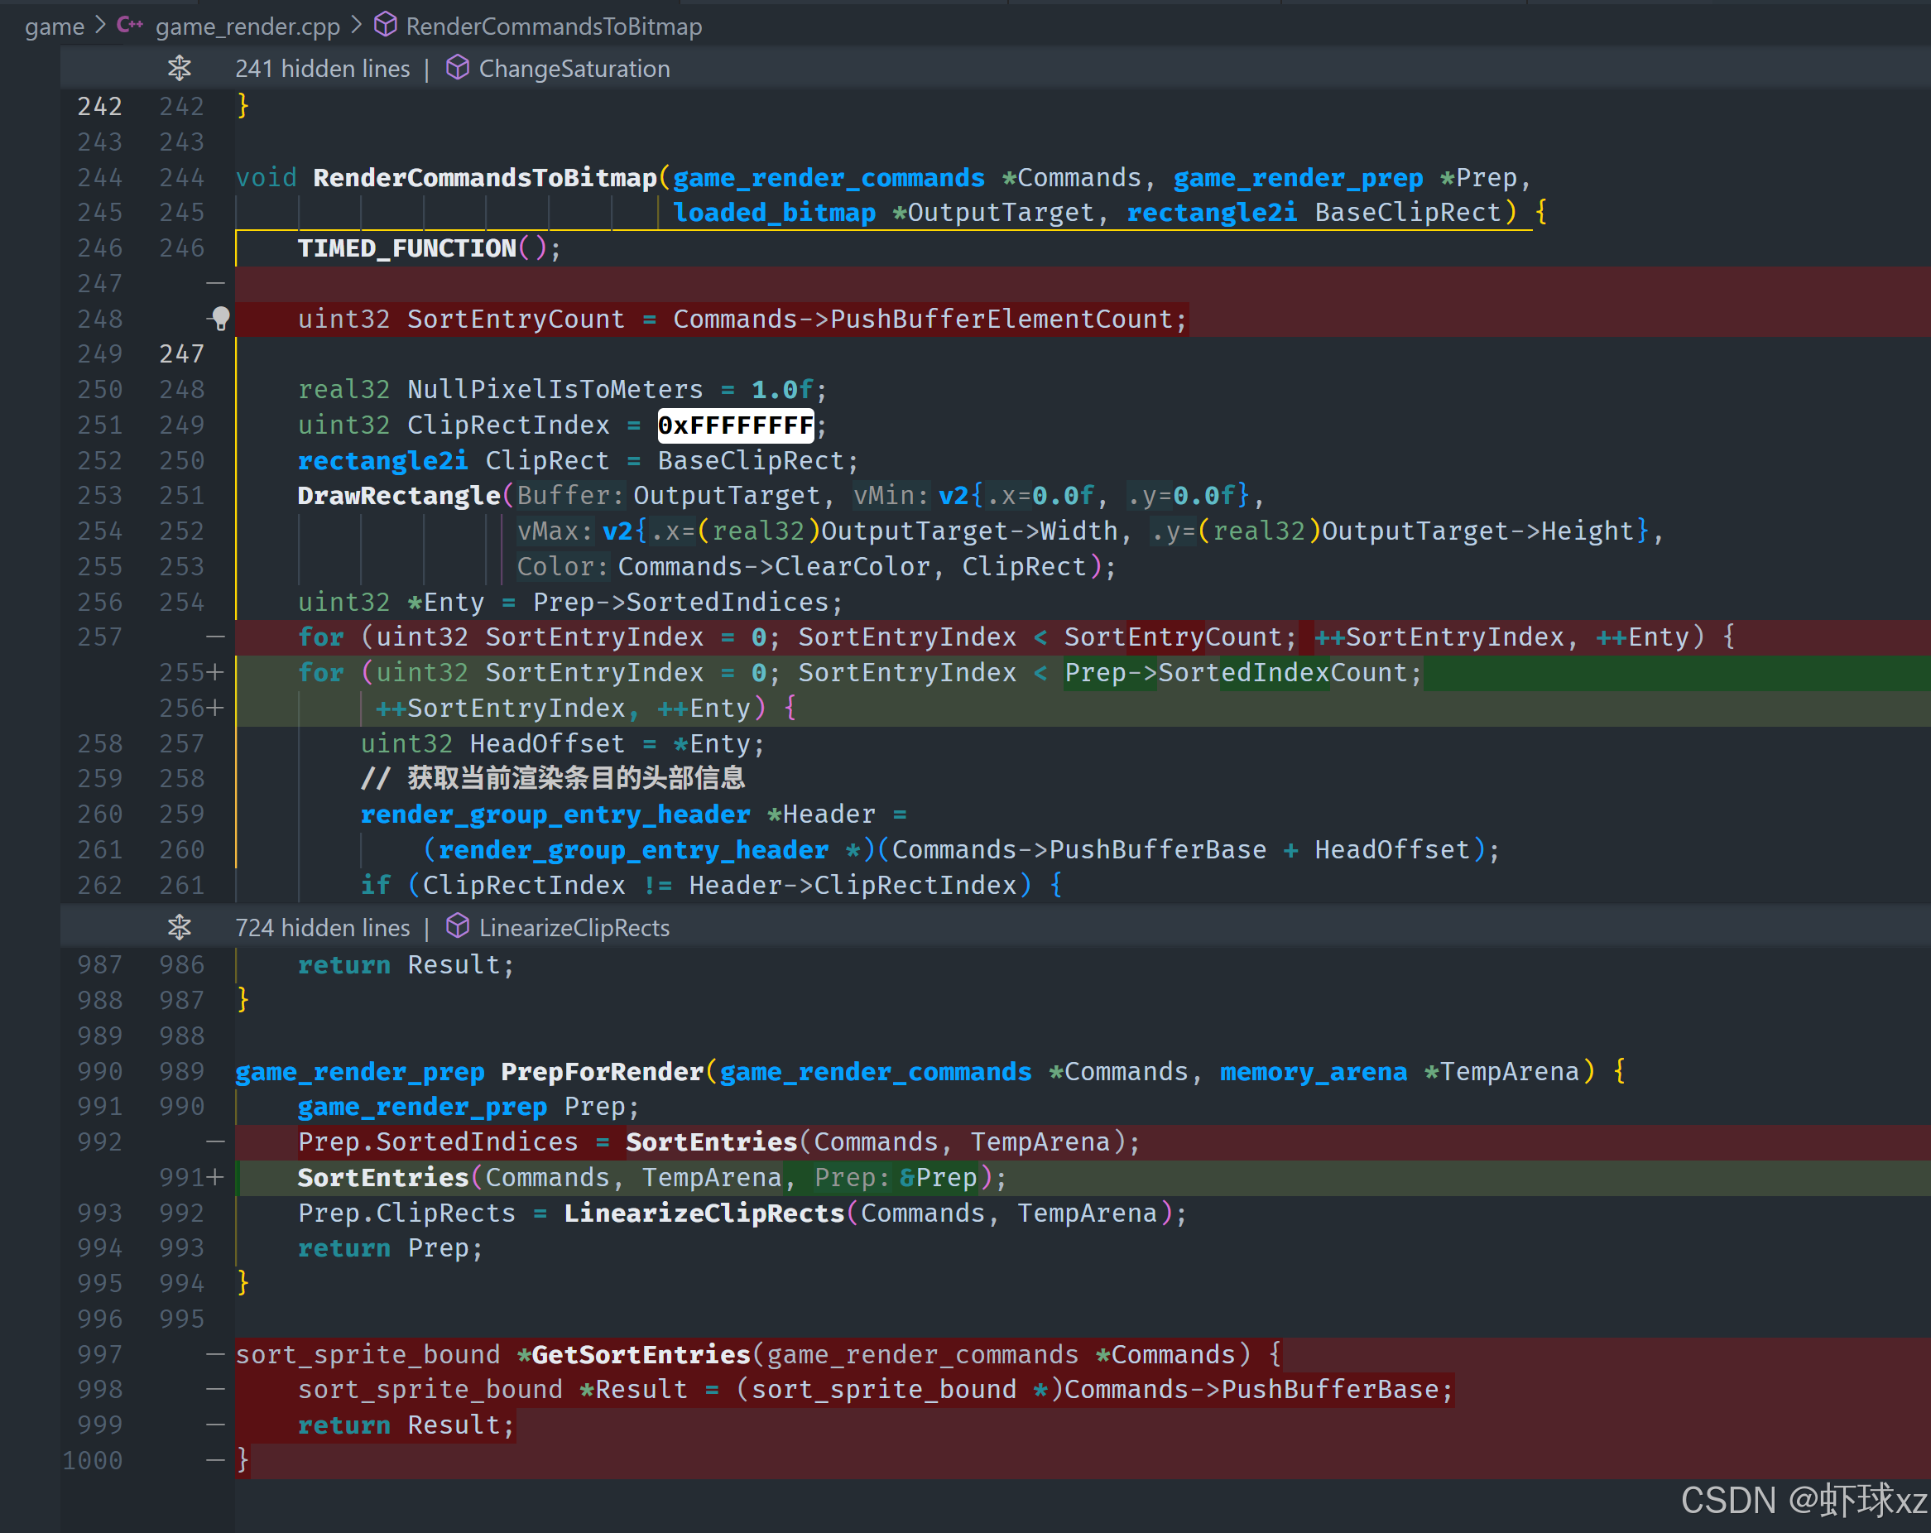Expand the 241 hidden lines region

(323, 69)
